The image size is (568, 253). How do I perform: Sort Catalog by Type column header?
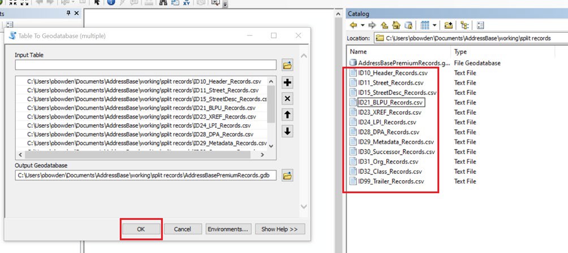click(x=502, y=52)
